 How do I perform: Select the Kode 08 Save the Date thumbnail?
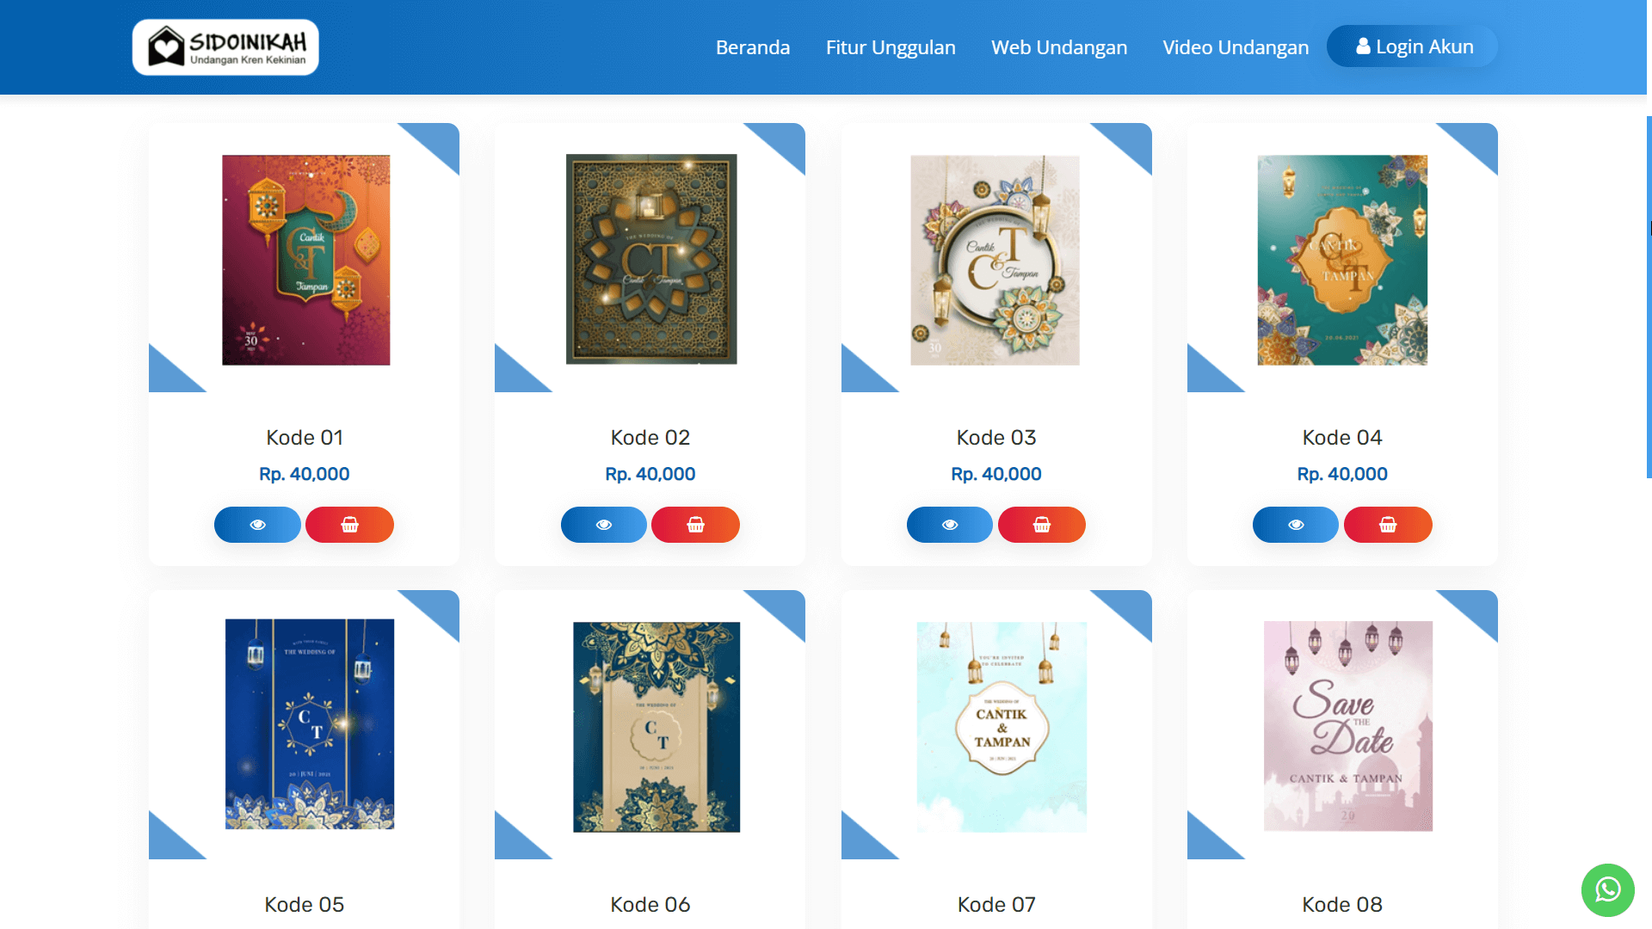pos(1347,726)
